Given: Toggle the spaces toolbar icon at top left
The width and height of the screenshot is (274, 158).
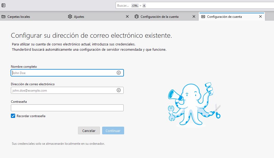Looking at the screenshot, I should [3, 5].
